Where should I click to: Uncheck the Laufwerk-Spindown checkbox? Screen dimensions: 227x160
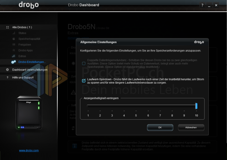tap(84, 81)
